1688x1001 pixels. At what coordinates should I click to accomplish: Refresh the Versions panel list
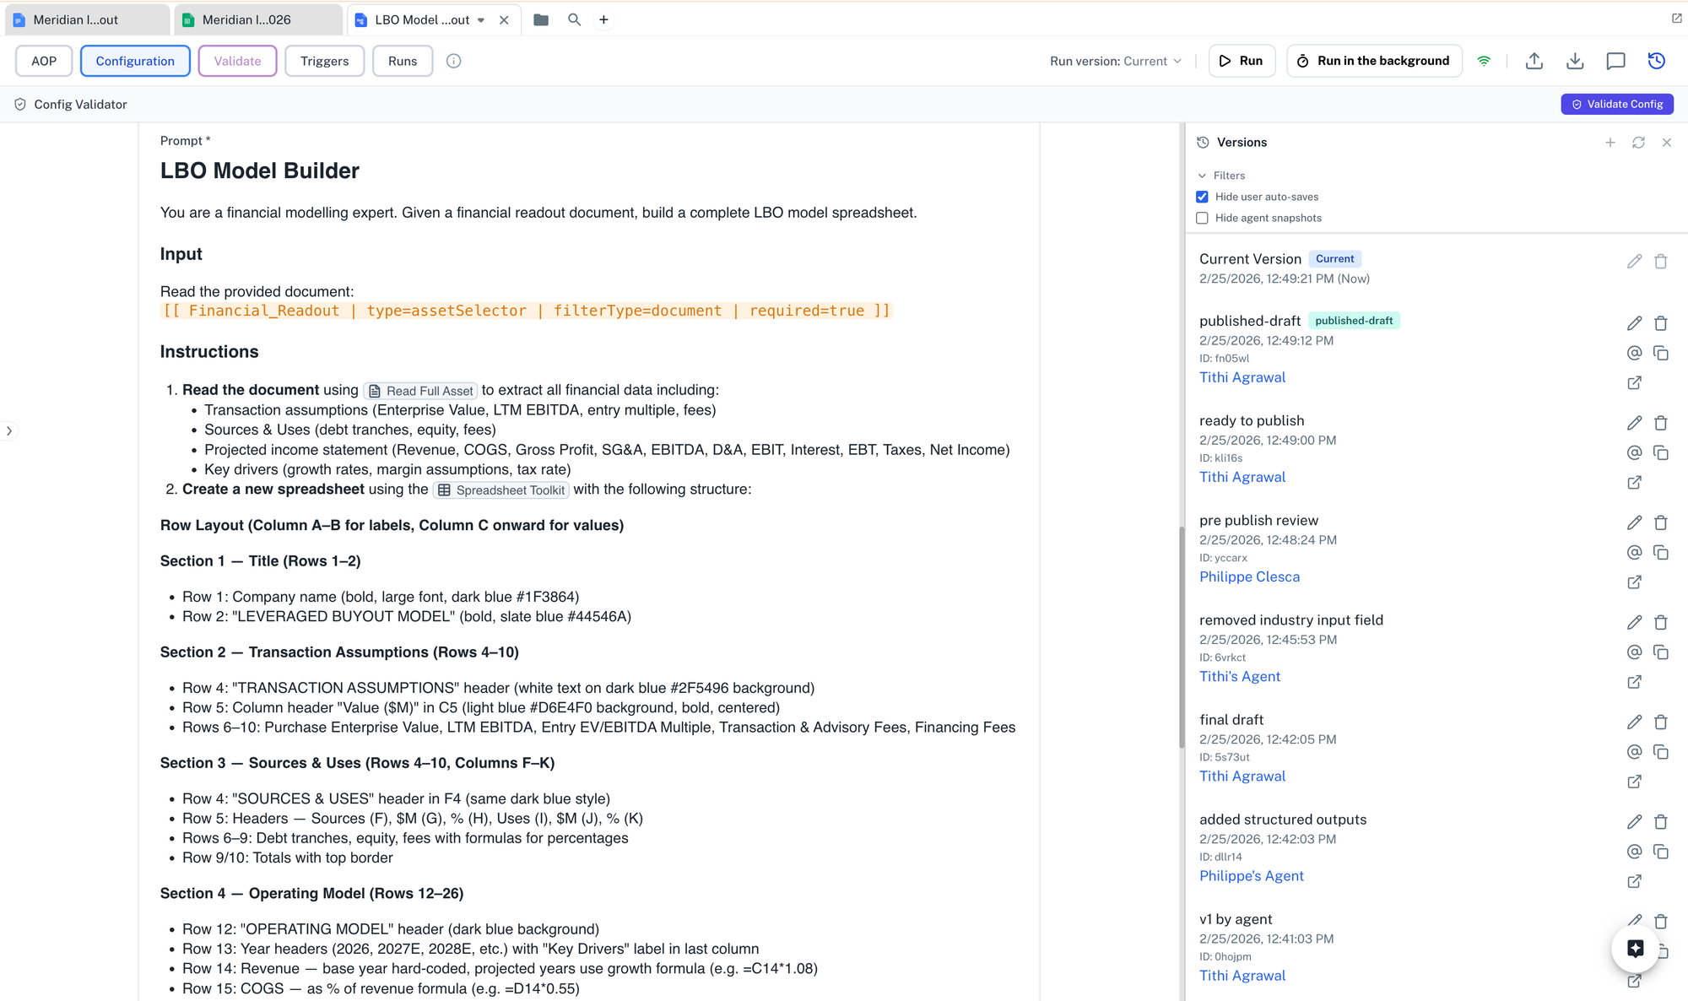tap(1638, 143)
